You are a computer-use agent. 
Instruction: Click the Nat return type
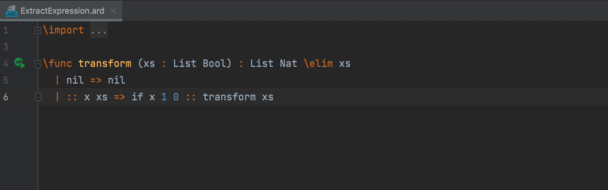[x=288, y=63]
